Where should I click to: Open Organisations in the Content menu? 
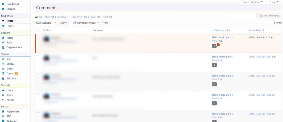[14, 47]
